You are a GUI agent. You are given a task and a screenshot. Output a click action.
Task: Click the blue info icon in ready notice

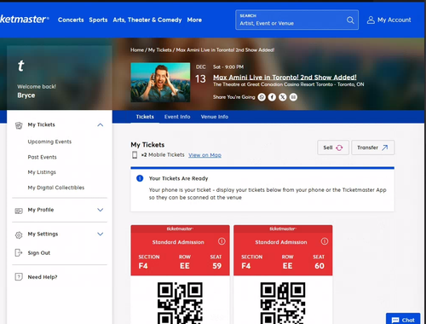pyautogui.click(x=140, y=178)
